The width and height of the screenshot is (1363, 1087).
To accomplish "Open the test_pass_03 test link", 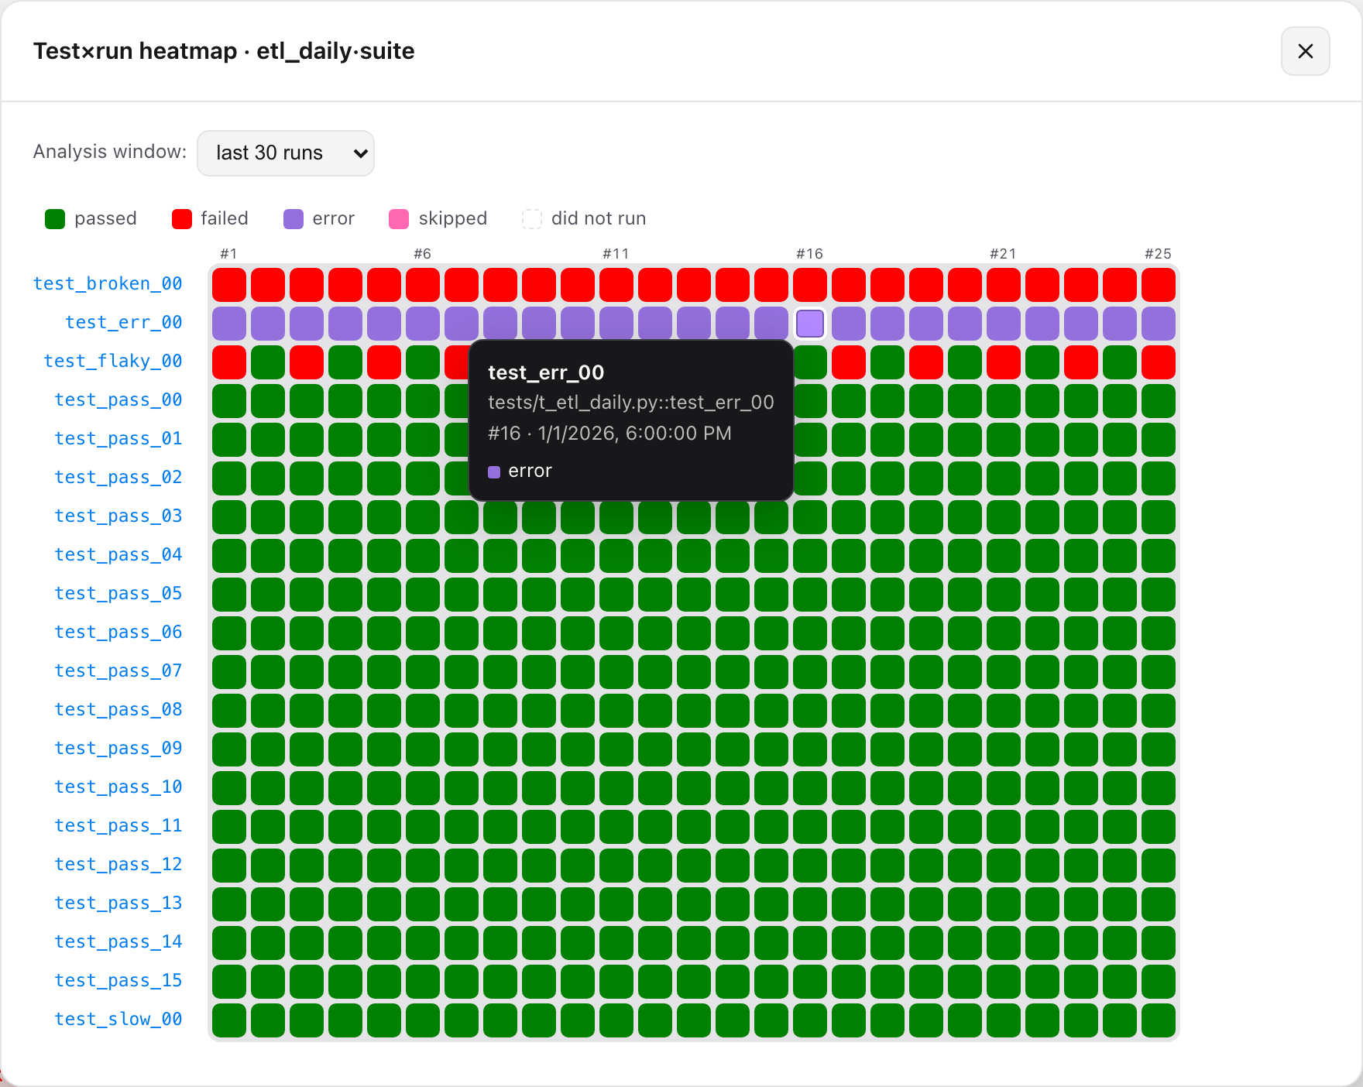I will [118, 516].
